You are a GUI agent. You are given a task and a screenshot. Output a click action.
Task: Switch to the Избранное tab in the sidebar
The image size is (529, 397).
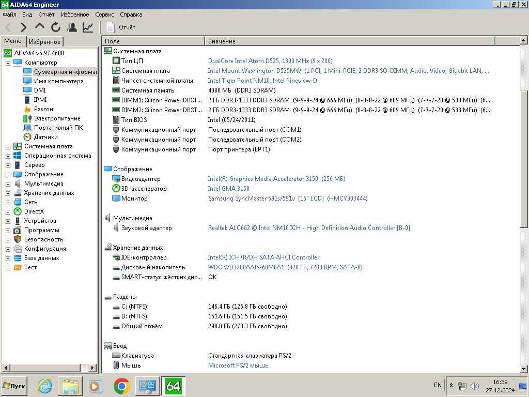(x=44, y=41)
